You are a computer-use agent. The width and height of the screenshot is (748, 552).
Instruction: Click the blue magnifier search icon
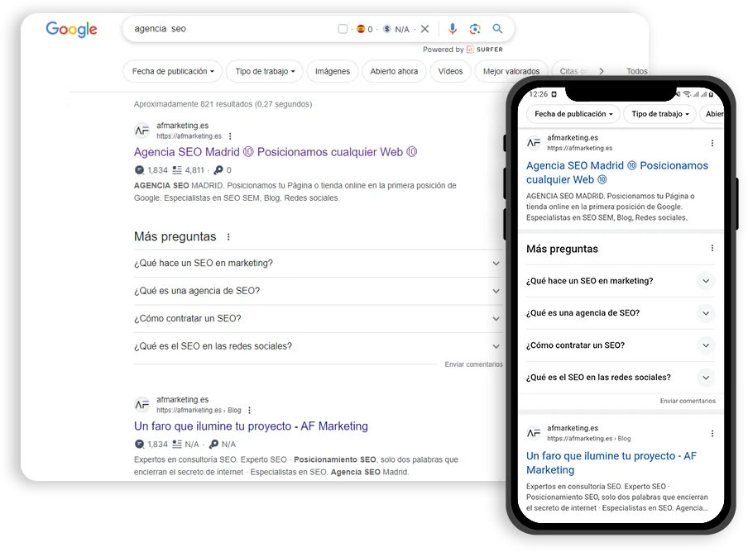tap(497, 29)
